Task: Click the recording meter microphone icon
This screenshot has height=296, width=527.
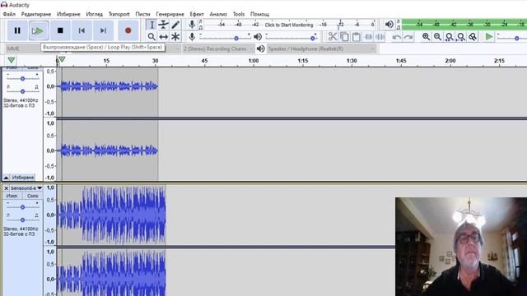Action: tap(192, 24)
